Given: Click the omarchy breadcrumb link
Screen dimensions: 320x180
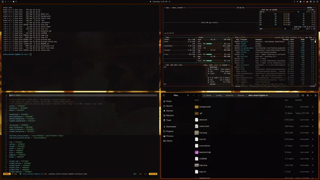Looking at the screenshot, I should tap(230, 95).
